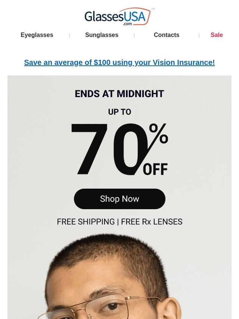Viewport: 239px width, 319px height.
Task: Open the red Sale link
Action: point(217,35)
